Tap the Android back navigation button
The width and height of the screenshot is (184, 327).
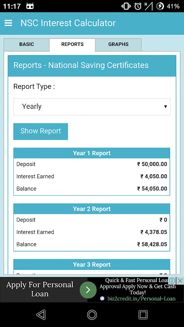[x=41, y=314]
